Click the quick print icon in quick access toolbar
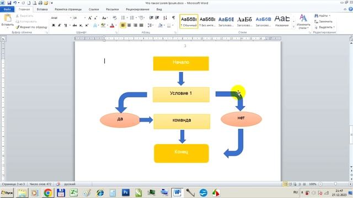Screen dimensions: 353x198 click(x=40, y=3)
